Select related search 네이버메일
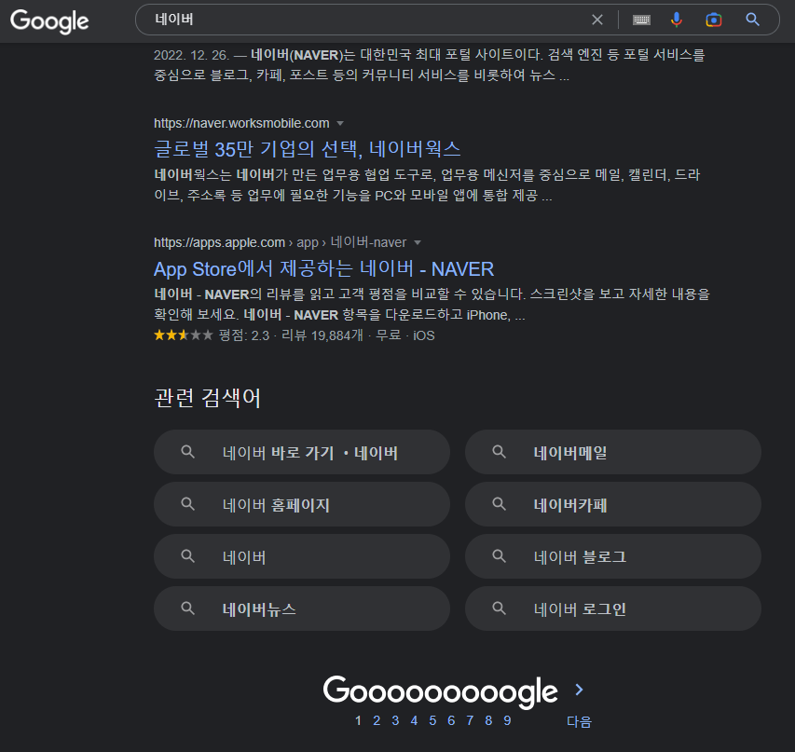795x752 pixels. [613, 452]
